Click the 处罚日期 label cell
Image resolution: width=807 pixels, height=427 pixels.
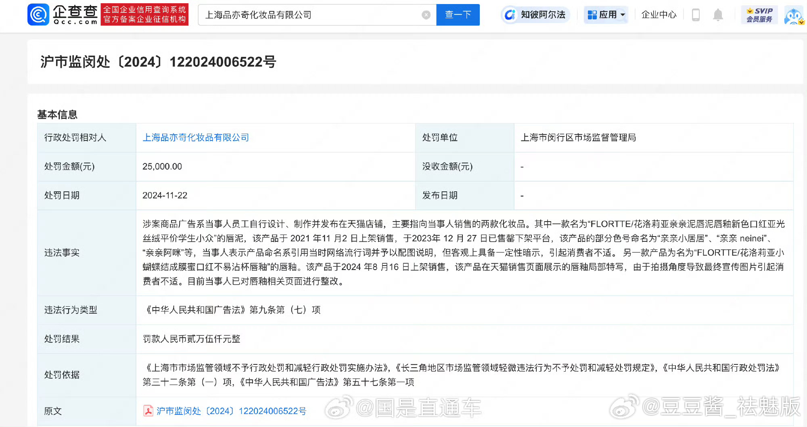pos(86,195)
